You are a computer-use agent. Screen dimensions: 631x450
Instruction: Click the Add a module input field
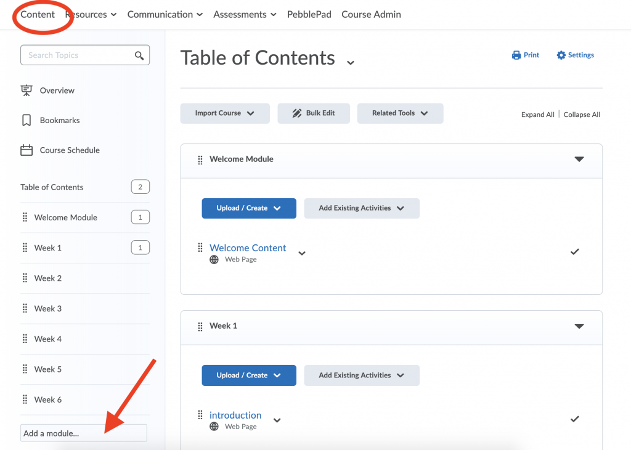[83, 433]
